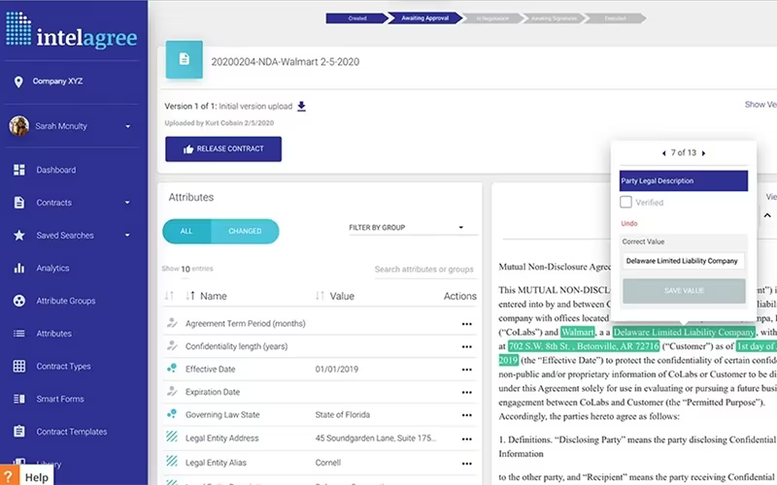Click the Party Legal Description header
Viewport: 777px width, 485px height.
pos(684,180)
